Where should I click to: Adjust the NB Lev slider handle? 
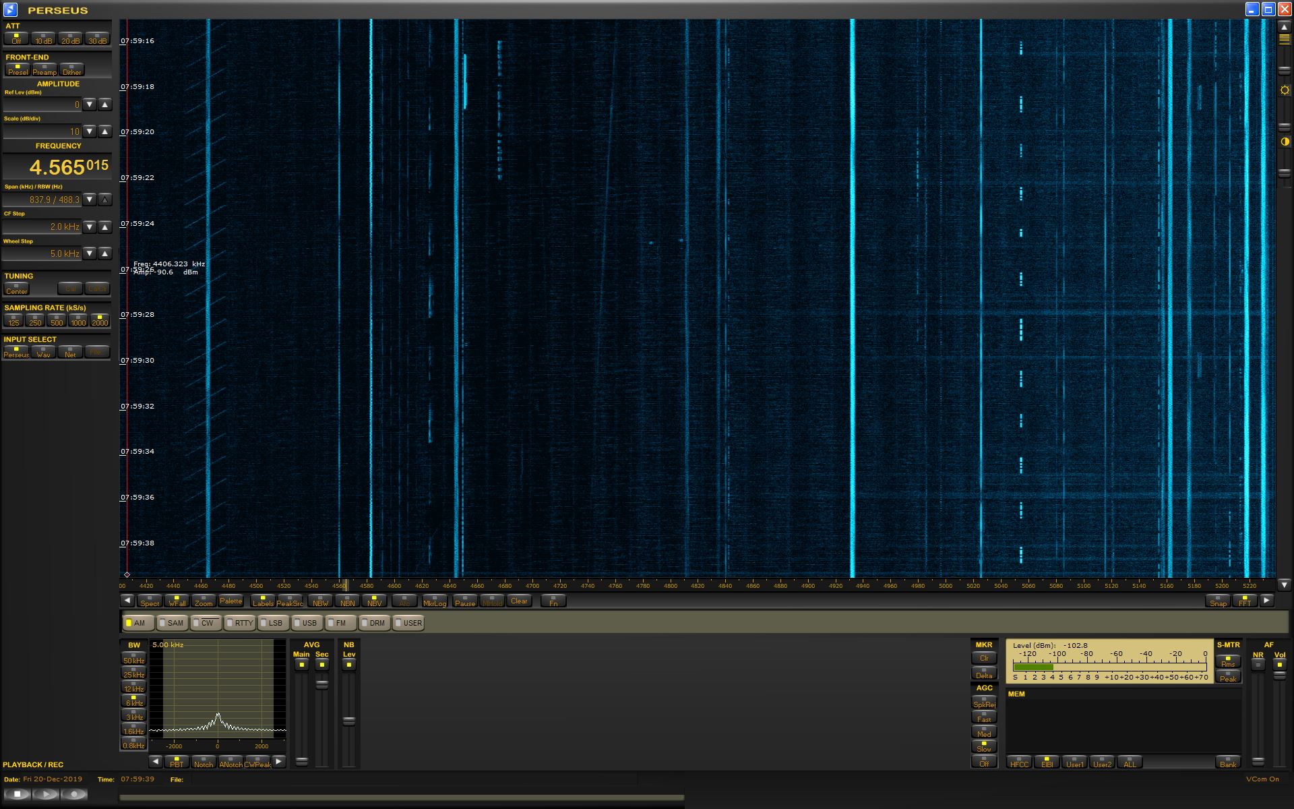point(348,721)
